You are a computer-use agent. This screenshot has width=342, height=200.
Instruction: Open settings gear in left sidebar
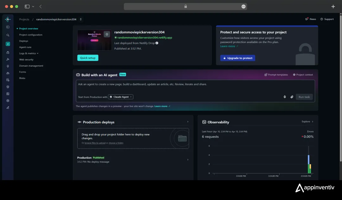point(8,101)
